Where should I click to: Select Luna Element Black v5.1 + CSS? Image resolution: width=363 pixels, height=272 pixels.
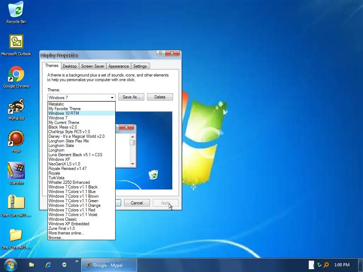82,155
